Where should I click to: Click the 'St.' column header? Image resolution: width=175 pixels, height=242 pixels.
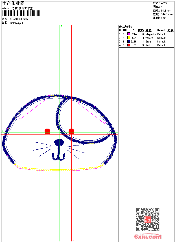click(x=135, y=30)
